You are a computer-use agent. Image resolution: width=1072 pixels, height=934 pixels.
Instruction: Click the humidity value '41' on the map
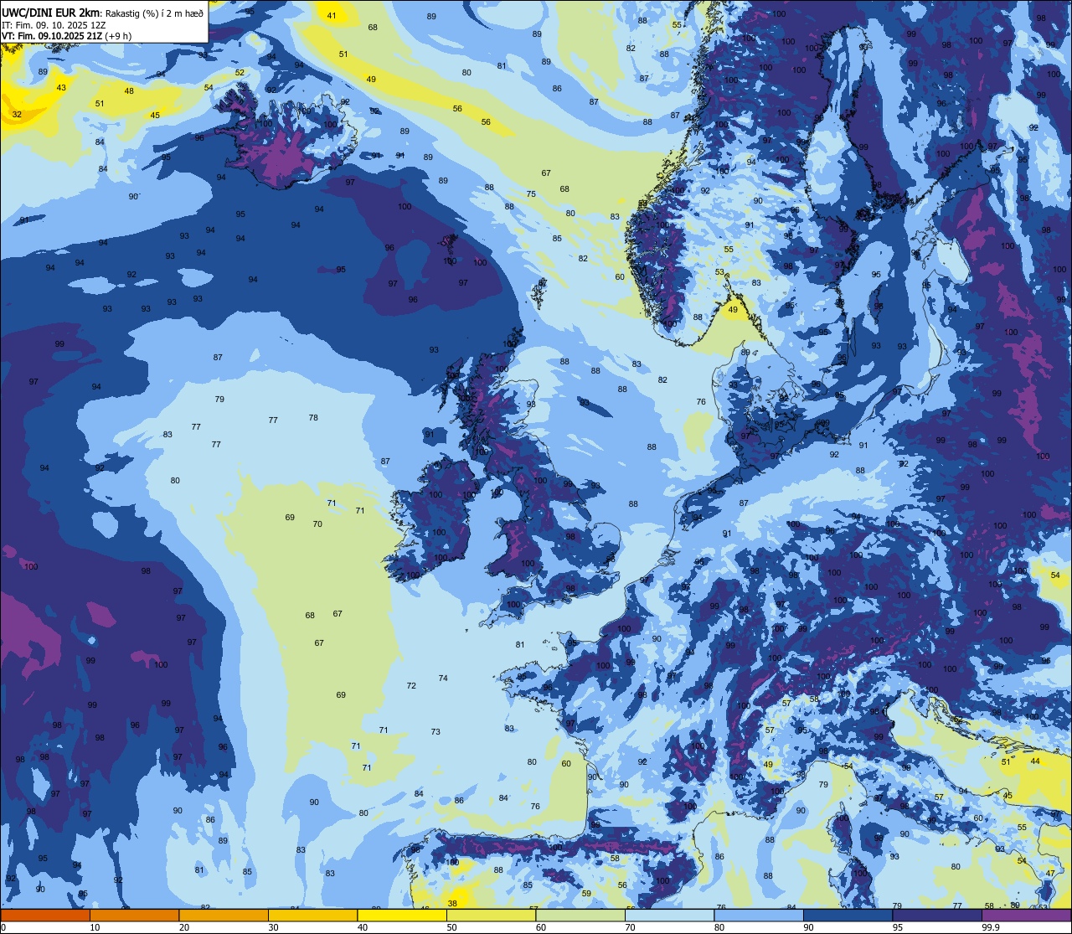point(332,15)
